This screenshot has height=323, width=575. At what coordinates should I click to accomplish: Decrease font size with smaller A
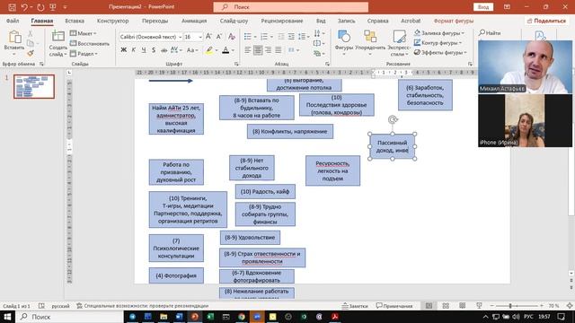coord(219,37)
